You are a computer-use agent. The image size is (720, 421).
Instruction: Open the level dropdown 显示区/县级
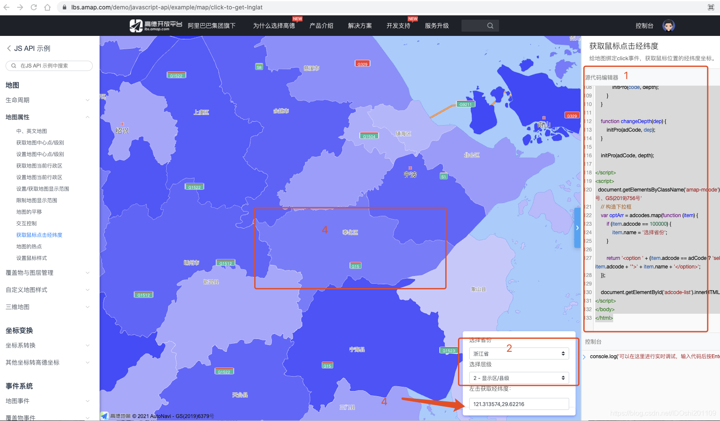click(x=519, y=378)
